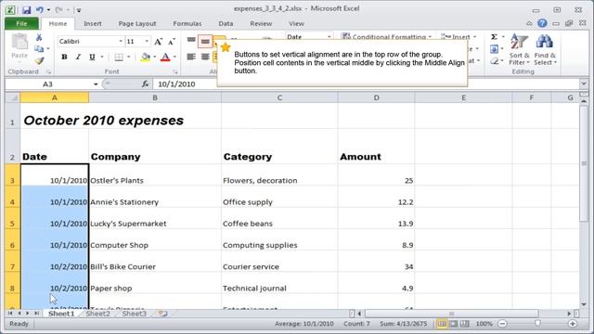The image size is (594, 334).
Task: Decrease font size with Shrink Font
Action: [171, 41]
